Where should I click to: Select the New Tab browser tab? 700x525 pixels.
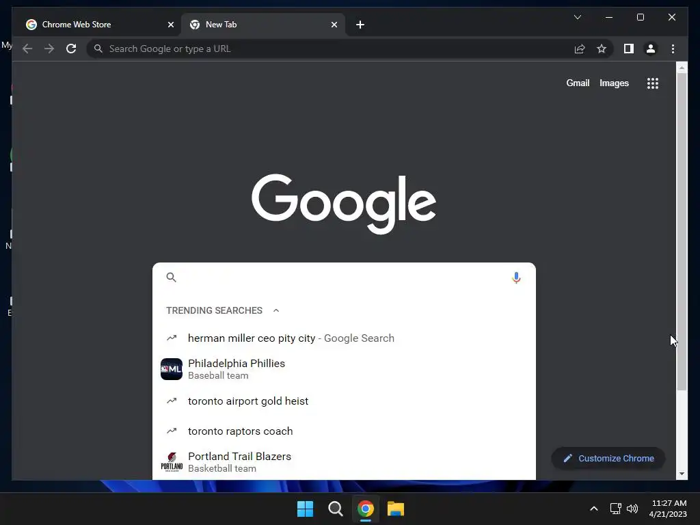262,25
